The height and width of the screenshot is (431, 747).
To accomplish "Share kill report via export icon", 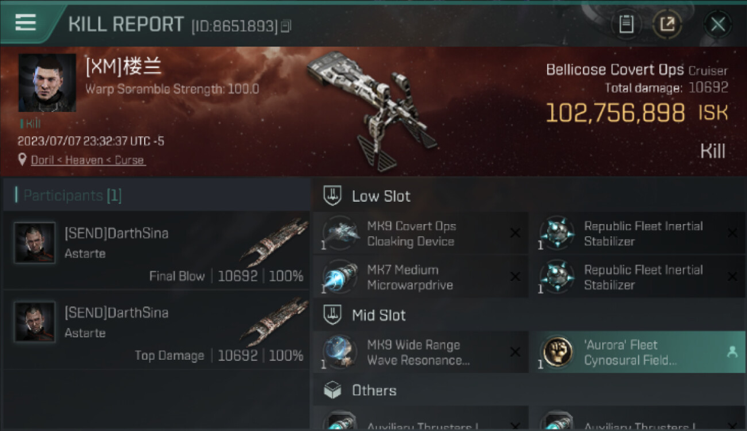I will pyautogui.click(x=667, y=24).
